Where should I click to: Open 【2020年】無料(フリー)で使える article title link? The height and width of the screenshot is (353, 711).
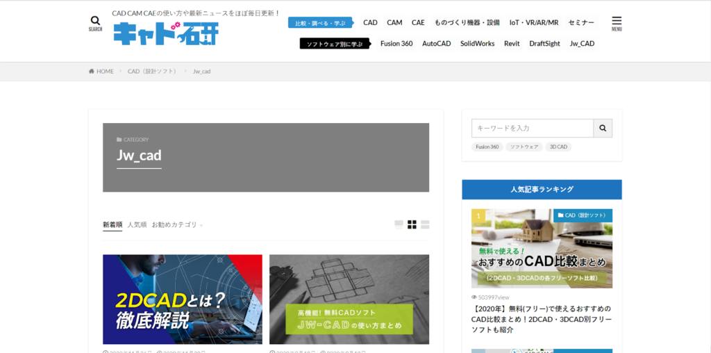pyautogui.click(x=542, y=320)
